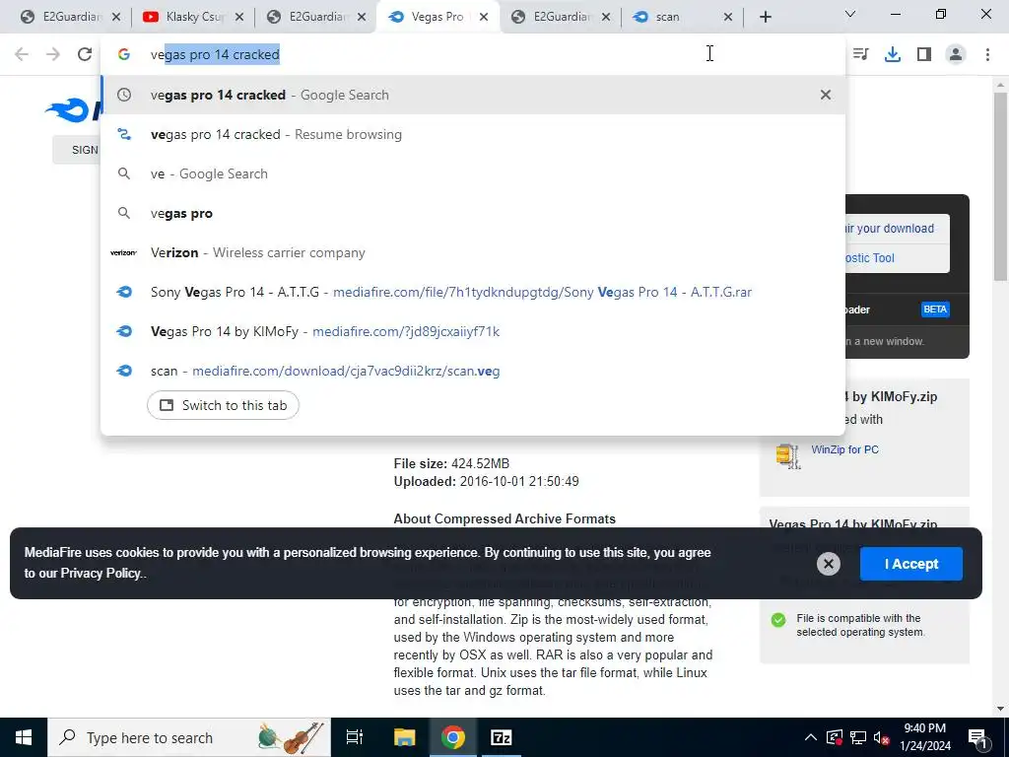The height and width of the screenshot is (757, 1009).
Task: Pick the 'vegas pro' search suggestion
Action: coord(472,213)
